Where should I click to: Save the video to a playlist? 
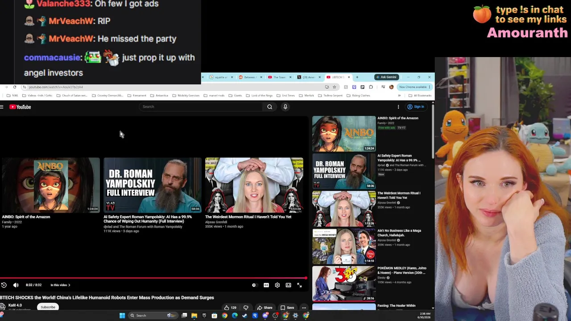pos(287,308)
